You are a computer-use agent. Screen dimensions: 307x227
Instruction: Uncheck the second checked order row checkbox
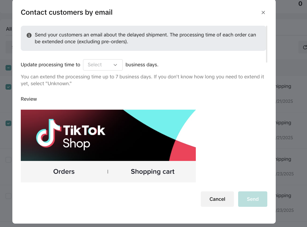point(8,123)
